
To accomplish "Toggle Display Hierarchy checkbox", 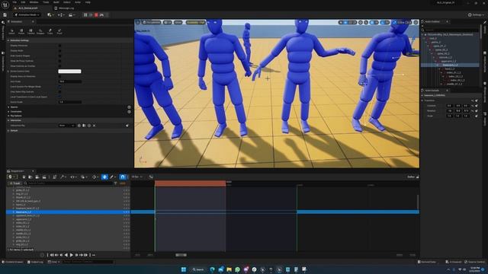I will click(x=59, y=46).
